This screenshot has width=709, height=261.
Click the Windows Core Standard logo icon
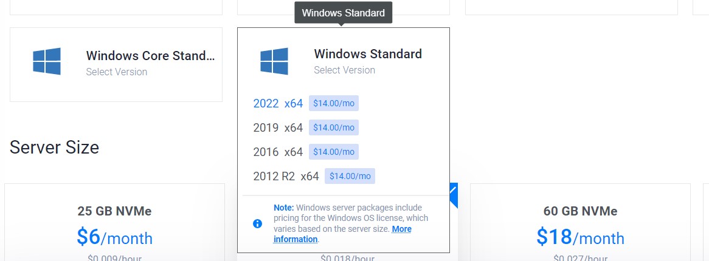[47, 61]
